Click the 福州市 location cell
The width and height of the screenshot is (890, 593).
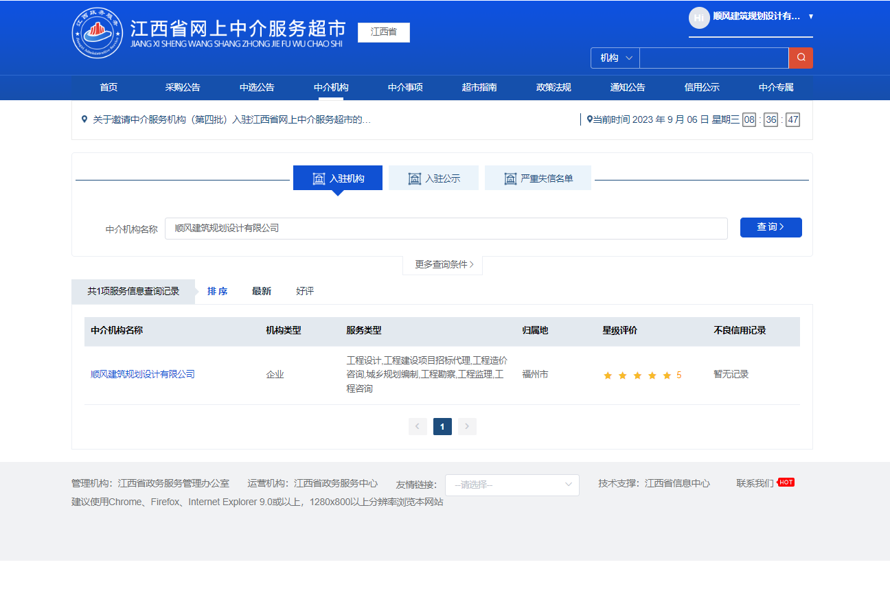pyautogui.click(x=535, y=375)
